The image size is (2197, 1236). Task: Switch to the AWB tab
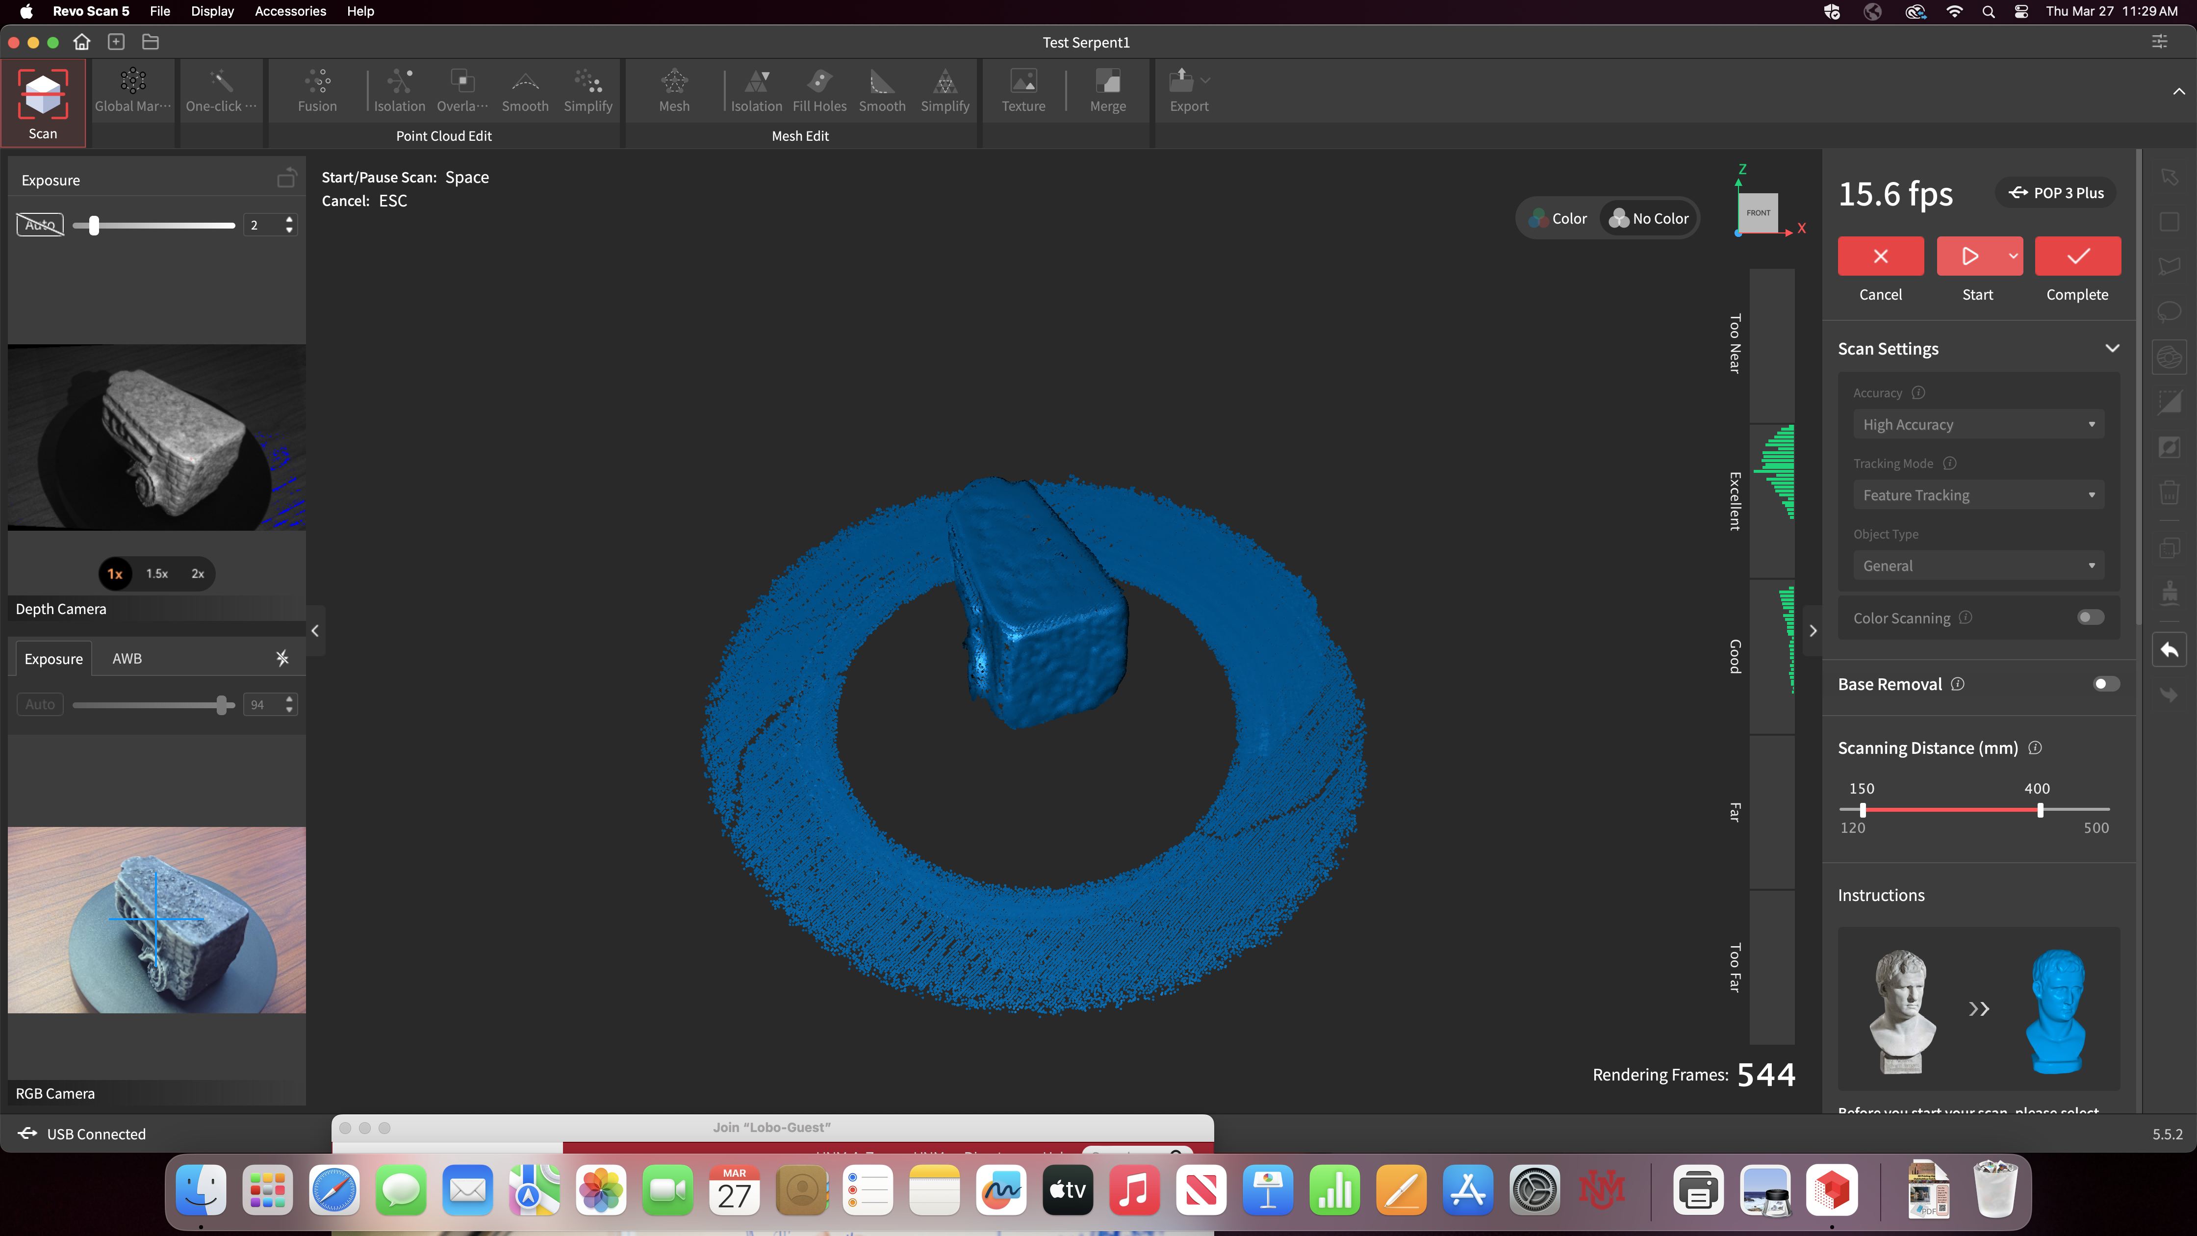[x=127, y=659]
